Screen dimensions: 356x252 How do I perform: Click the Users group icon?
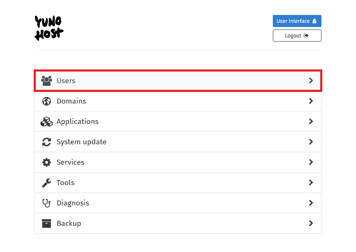pyautogui.click(x=47, y=81)
